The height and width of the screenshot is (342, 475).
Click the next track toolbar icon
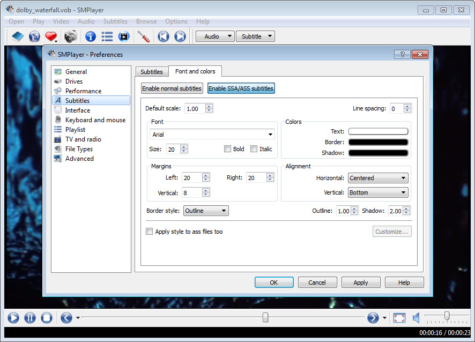click(x=180, y=36)
